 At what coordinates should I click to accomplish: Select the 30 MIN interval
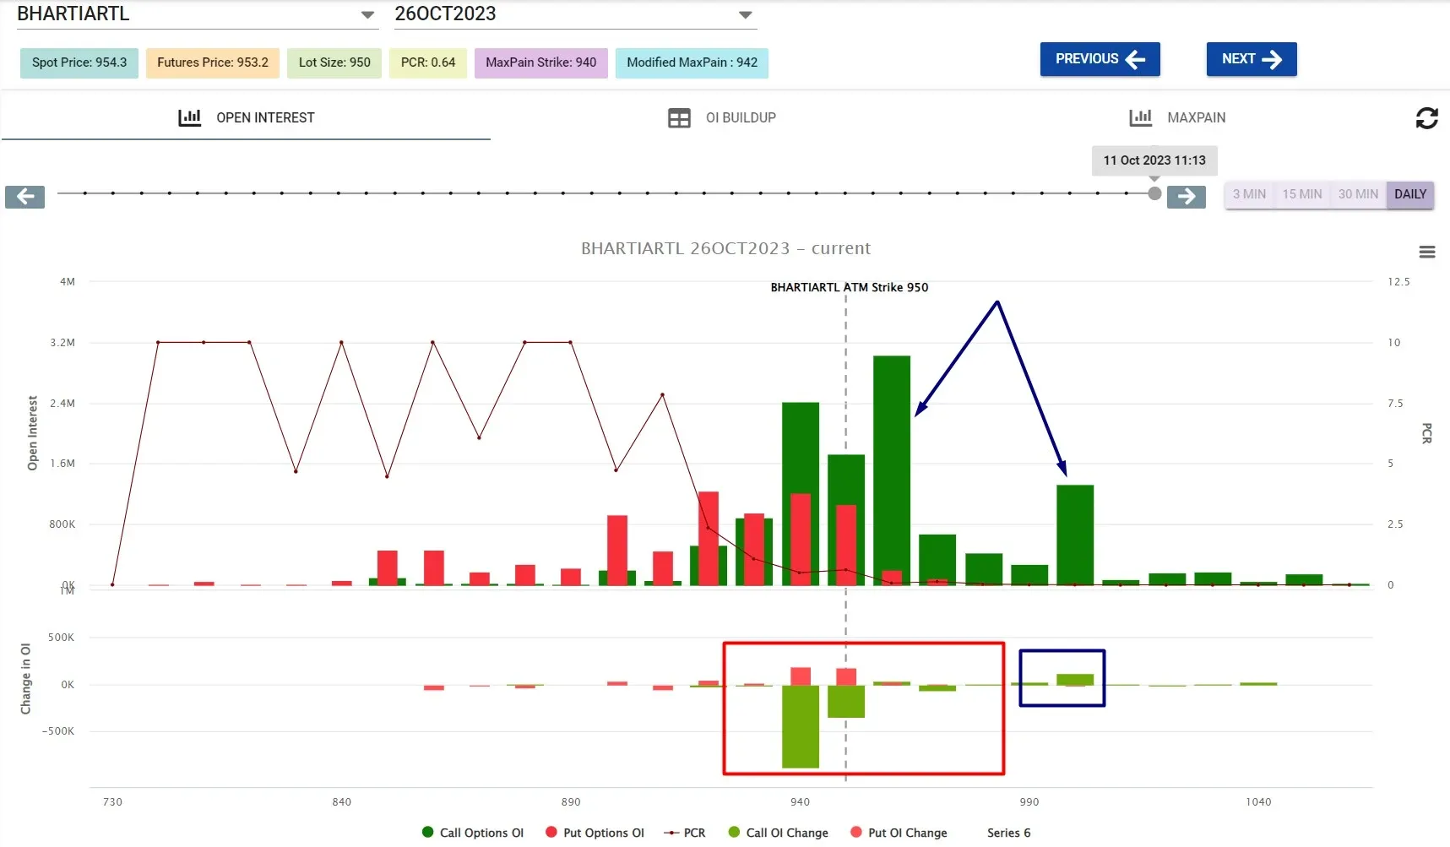pyautogui.click(x=1357, y=194)
